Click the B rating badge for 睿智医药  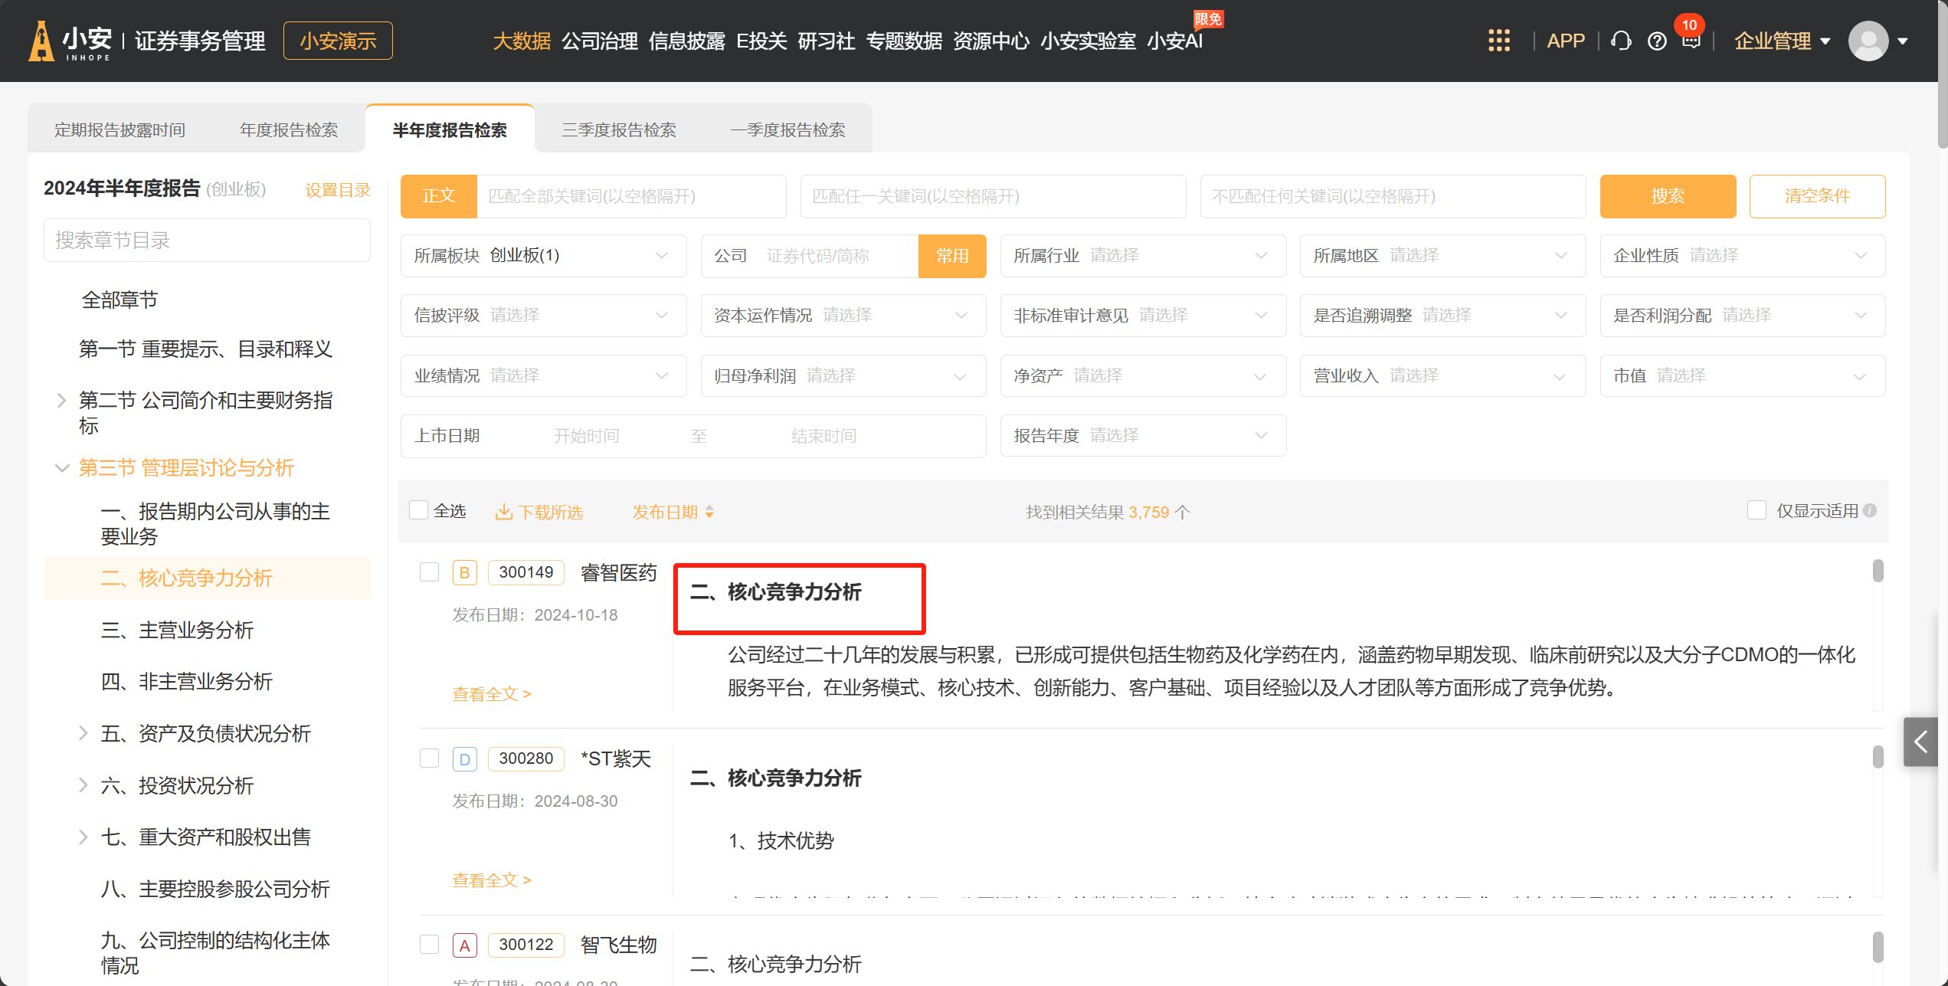click(464, 572)
